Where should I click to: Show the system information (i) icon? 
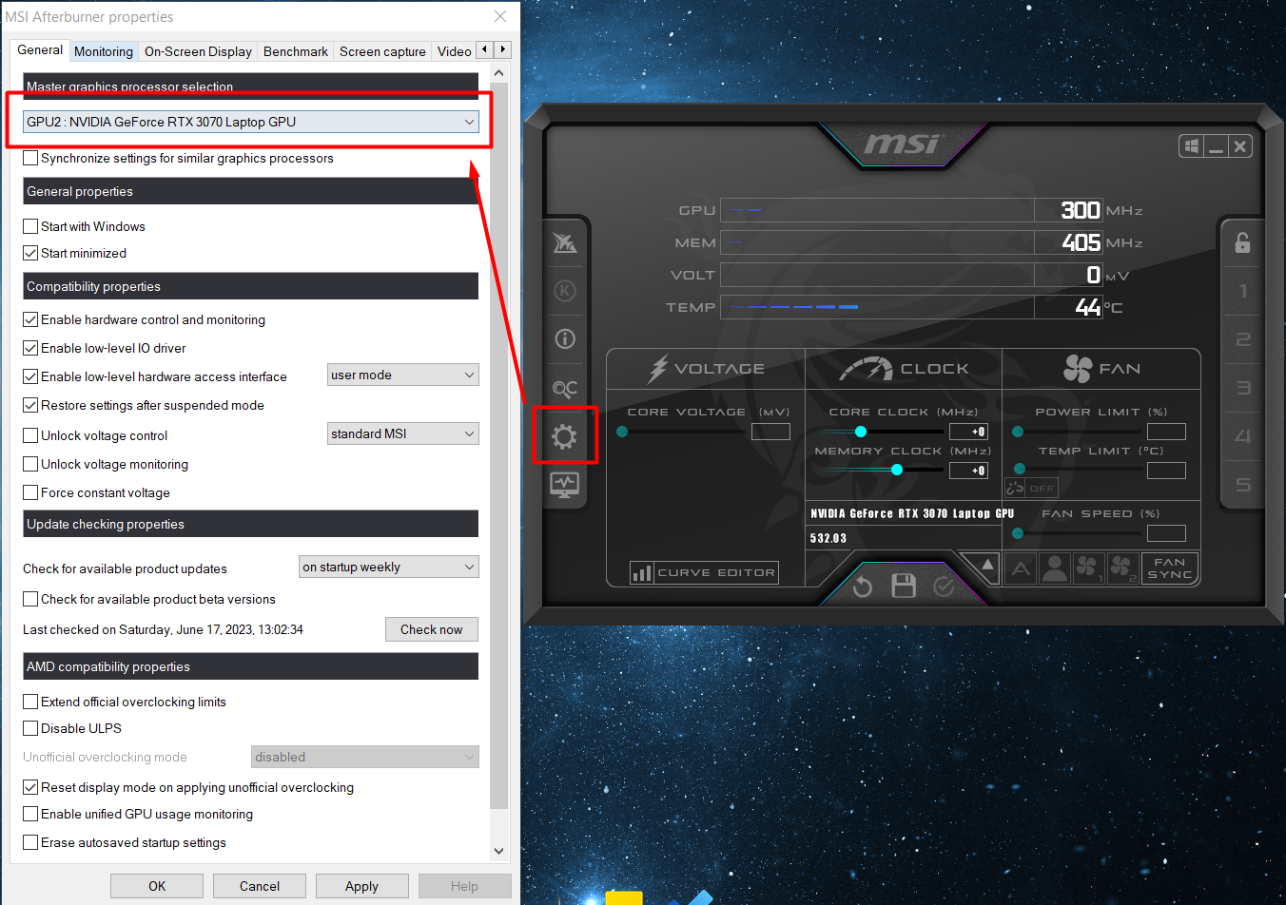[565, 338]
